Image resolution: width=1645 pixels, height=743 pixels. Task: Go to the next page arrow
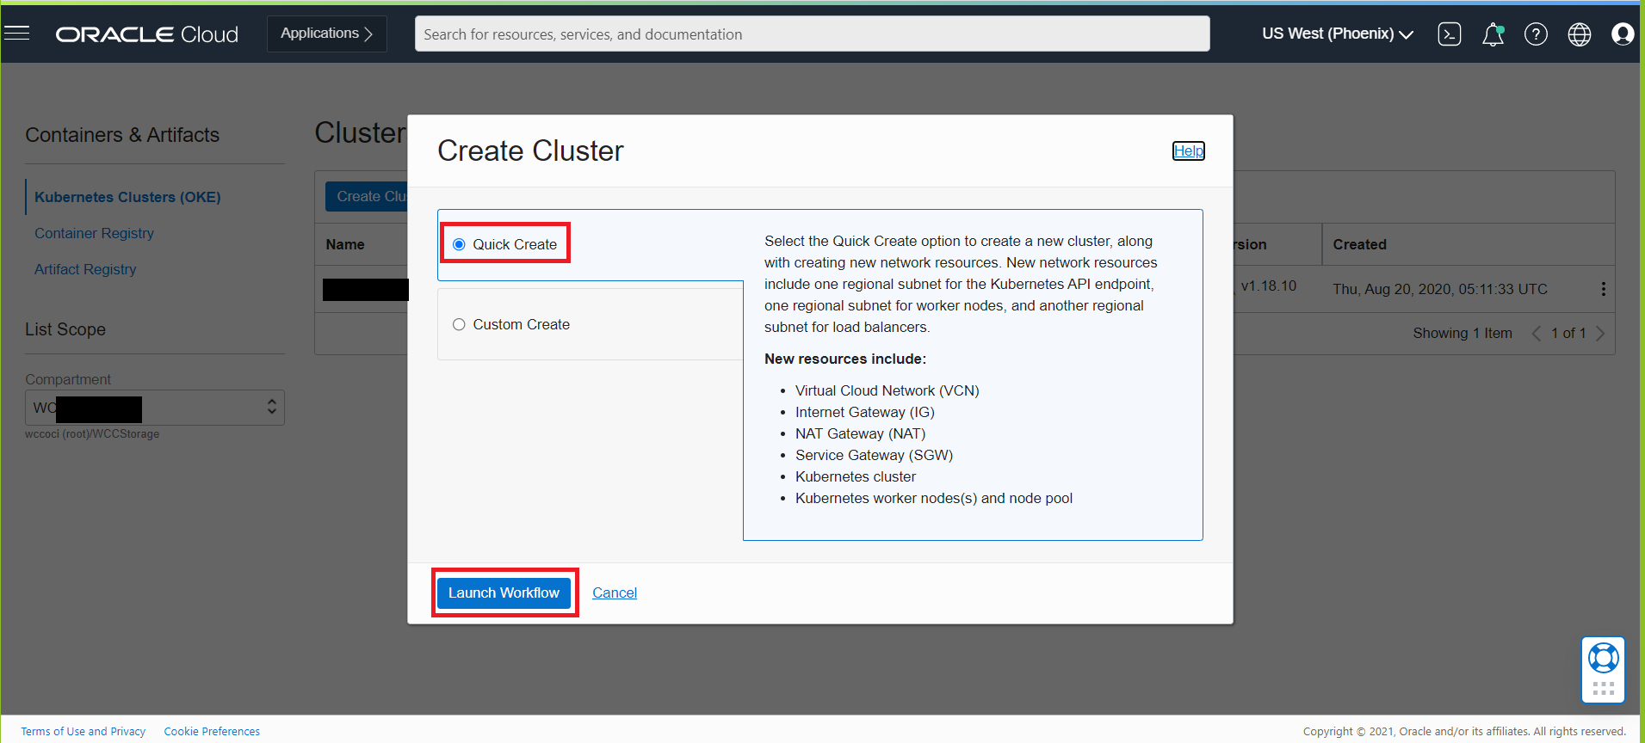coord(1600,334)
